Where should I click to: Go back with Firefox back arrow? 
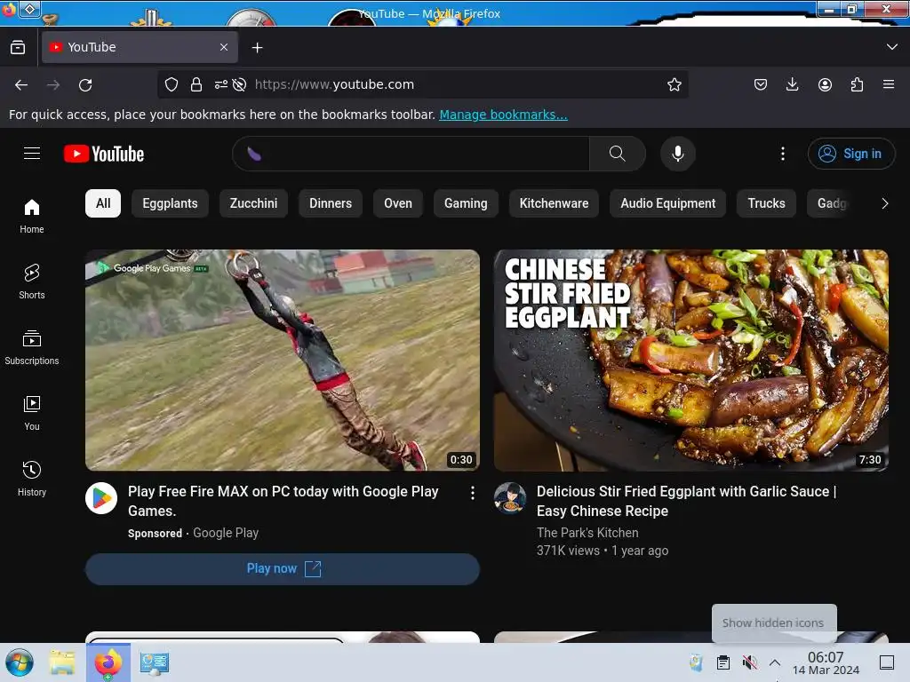[x=21, y=84]
